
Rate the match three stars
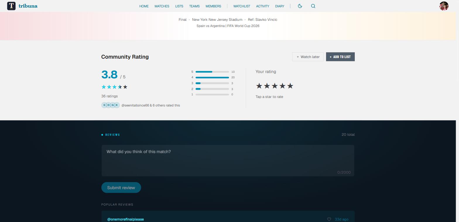tap(275, 86)
